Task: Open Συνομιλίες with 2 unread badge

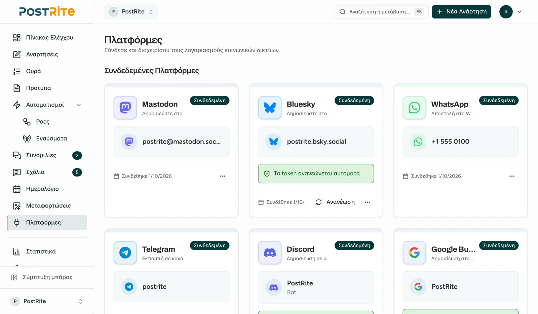Action: tap(47, 155)
